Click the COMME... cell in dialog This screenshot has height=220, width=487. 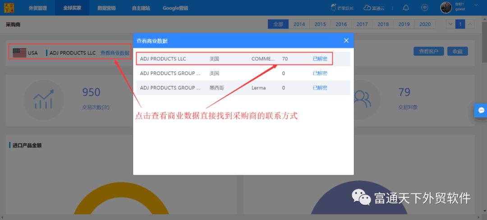(x=263, y=58)
